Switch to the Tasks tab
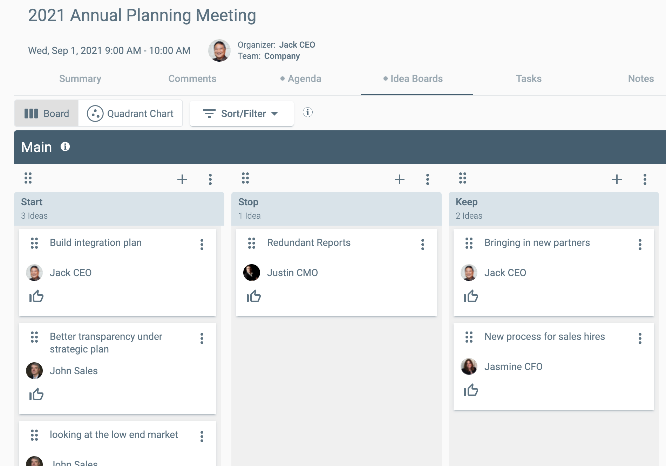Image resolution: width=666 pixels, height=466 pixels. [x=529, y=78]
